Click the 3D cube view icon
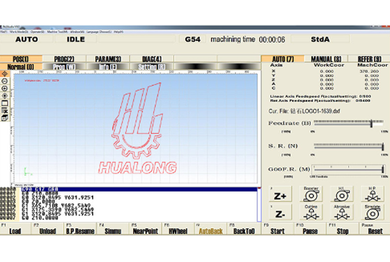The height and width of the screenshot is (262, 390). [5, 118]
